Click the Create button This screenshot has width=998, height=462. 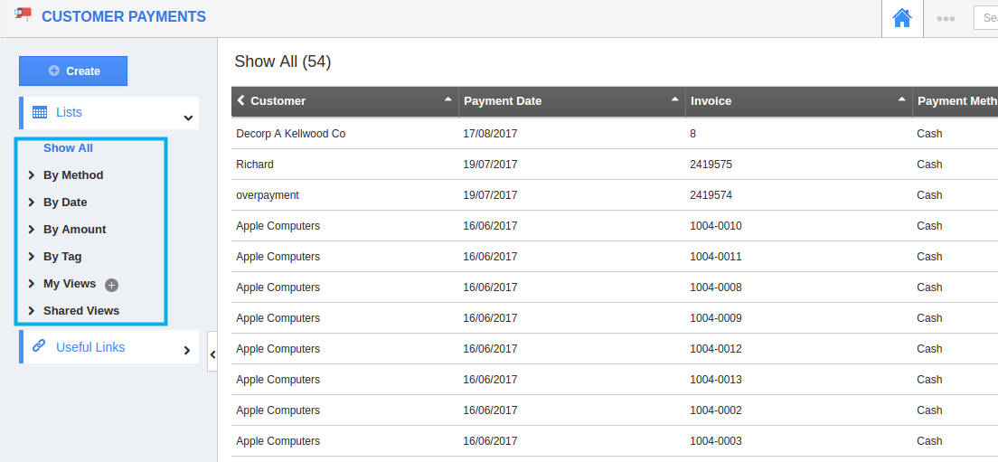click(x=73, y=71)
